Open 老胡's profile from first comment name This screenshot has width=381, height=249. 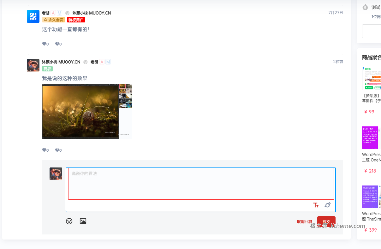46,13
